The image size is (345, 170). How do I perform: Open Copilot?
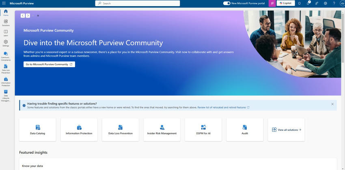click(286, 3)
